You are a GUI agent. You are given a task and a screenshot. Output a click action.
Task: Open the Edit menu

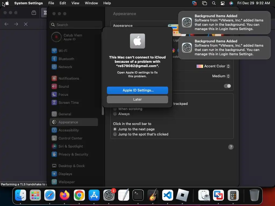click(63, 3)
